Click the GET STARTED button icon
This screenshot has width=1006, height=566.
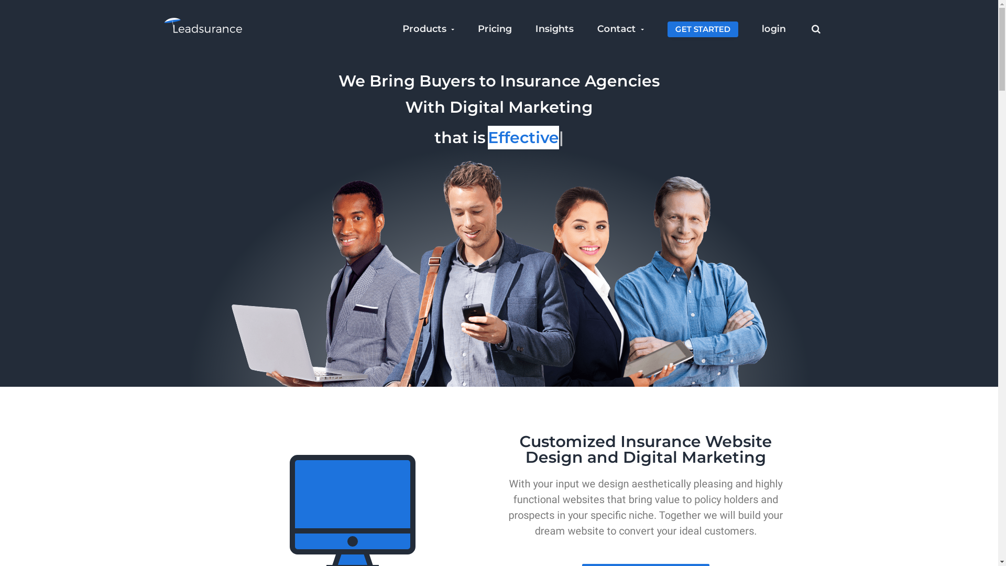click(x=703, y=29)
